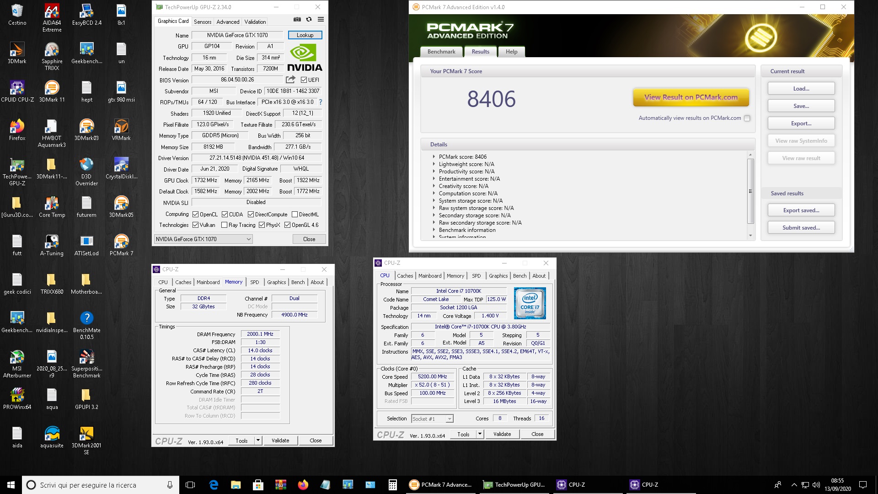Refresh GPU-Z data with the refresh icon
Screen dimensions: 878x494
309,20
